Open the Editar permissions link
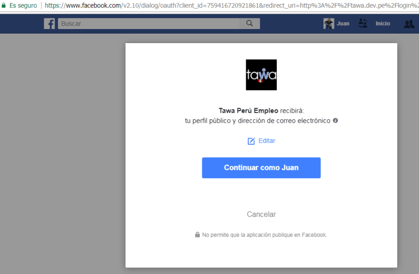 (x=267, y=141)
